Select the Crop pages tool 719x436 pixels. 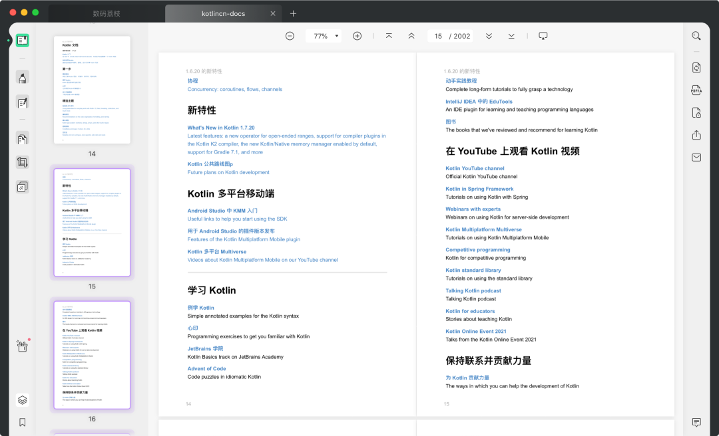pyautogui.click(x=22, y=162)
